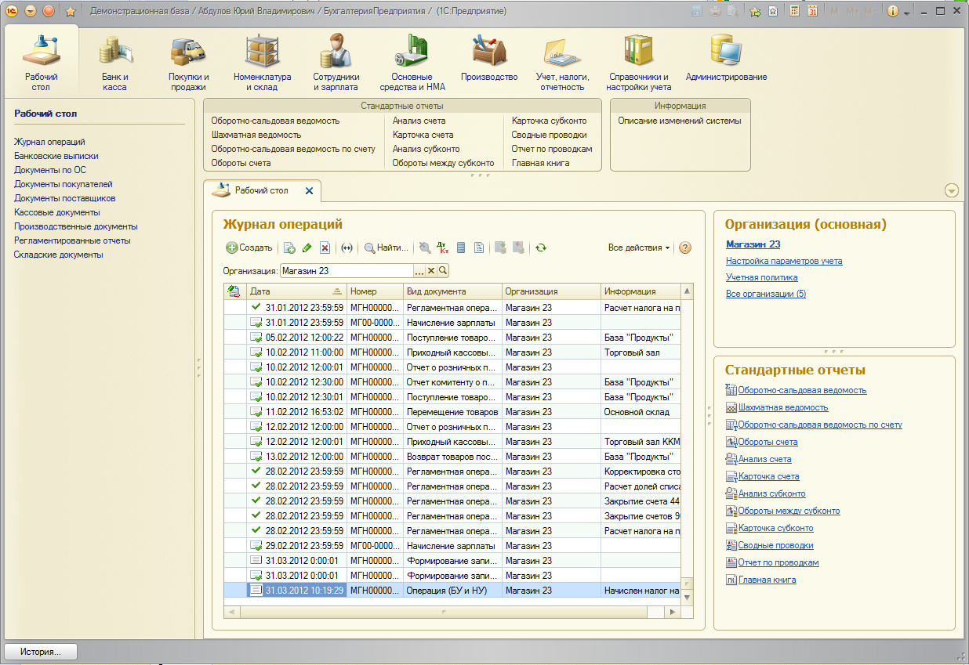Refresh the journal list with green arrows

pos(541,248)
